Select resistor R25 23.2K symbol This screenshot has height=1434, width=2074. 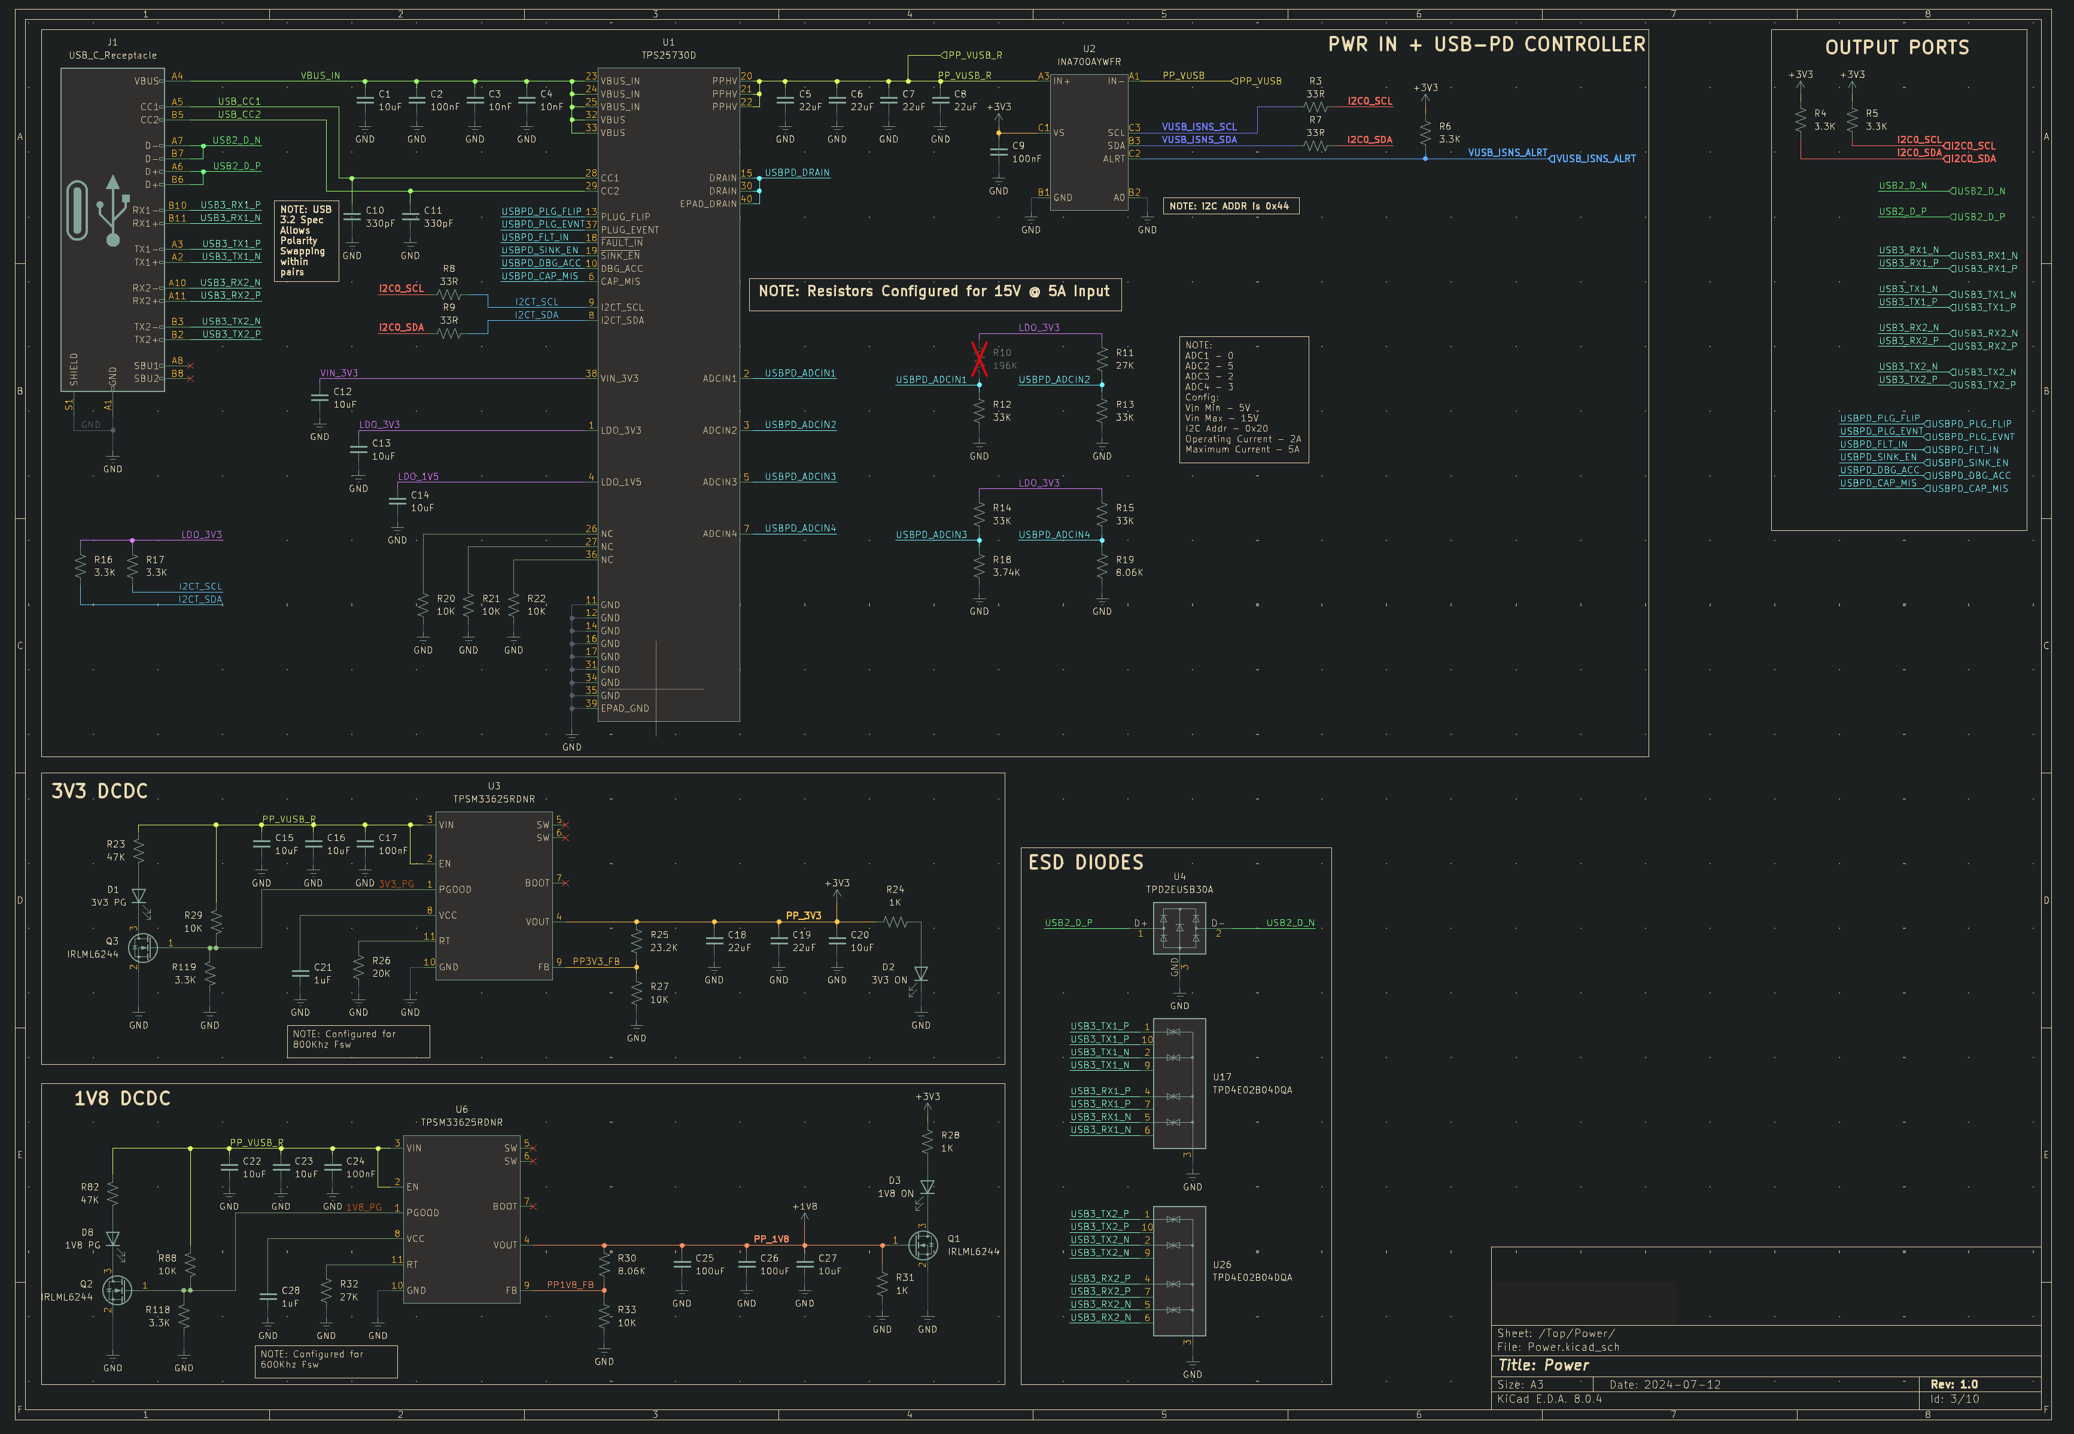(637, 941)
